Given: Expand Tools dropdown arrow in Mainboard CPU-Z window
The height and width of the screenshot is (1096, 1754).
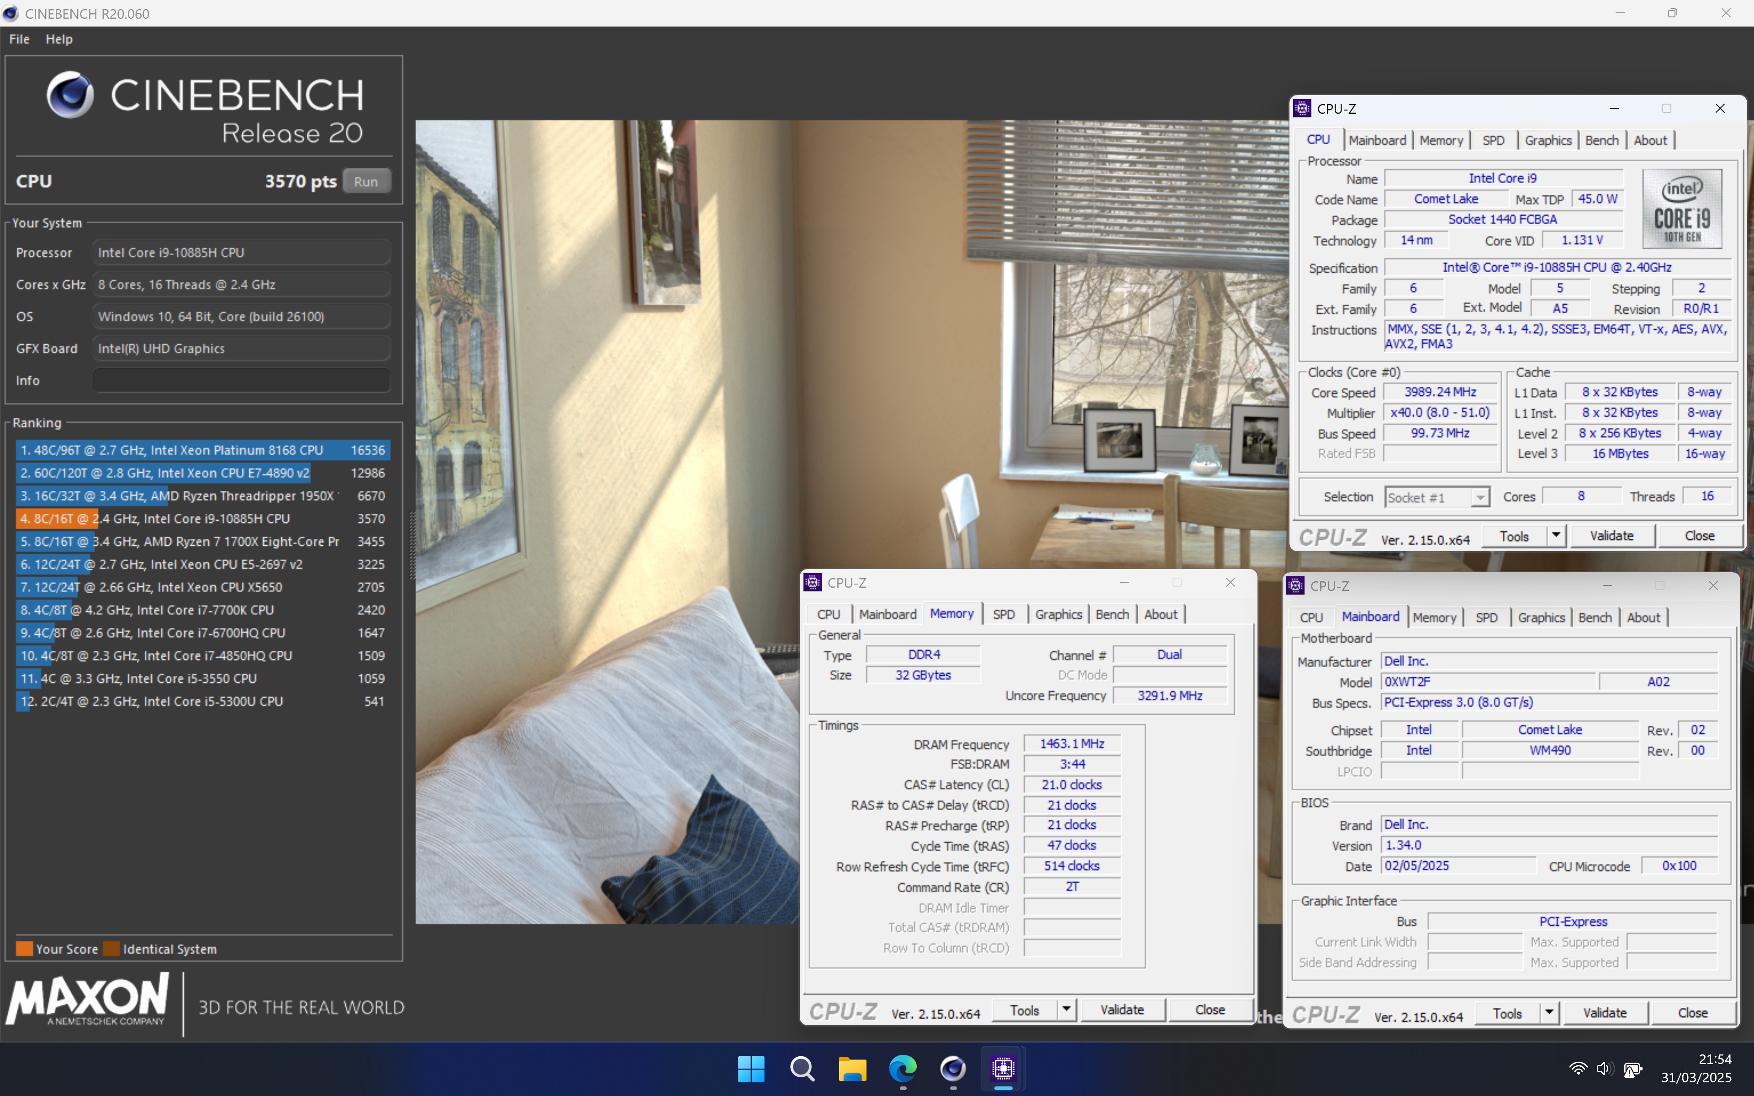Looking at the screenshot, I should (1549, 1013).
